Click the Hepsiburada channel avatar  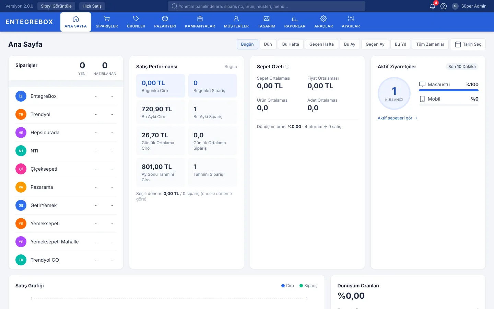tap(21, 133)
